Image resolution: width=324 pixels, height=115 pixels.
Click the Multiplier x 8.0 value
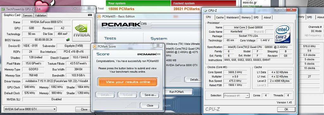[x=235, y=77]
